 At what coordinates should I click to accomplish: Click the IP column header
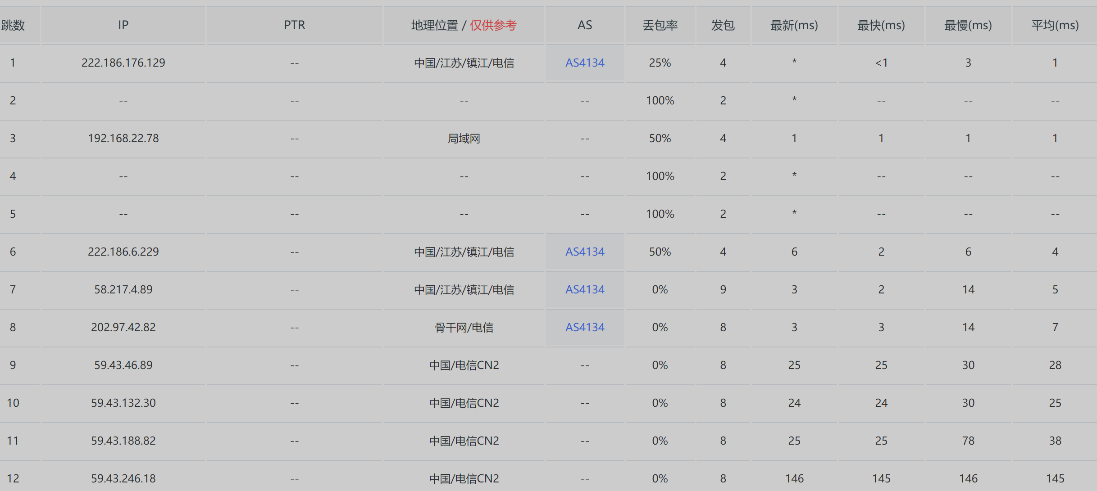click(x=123, y=25)
